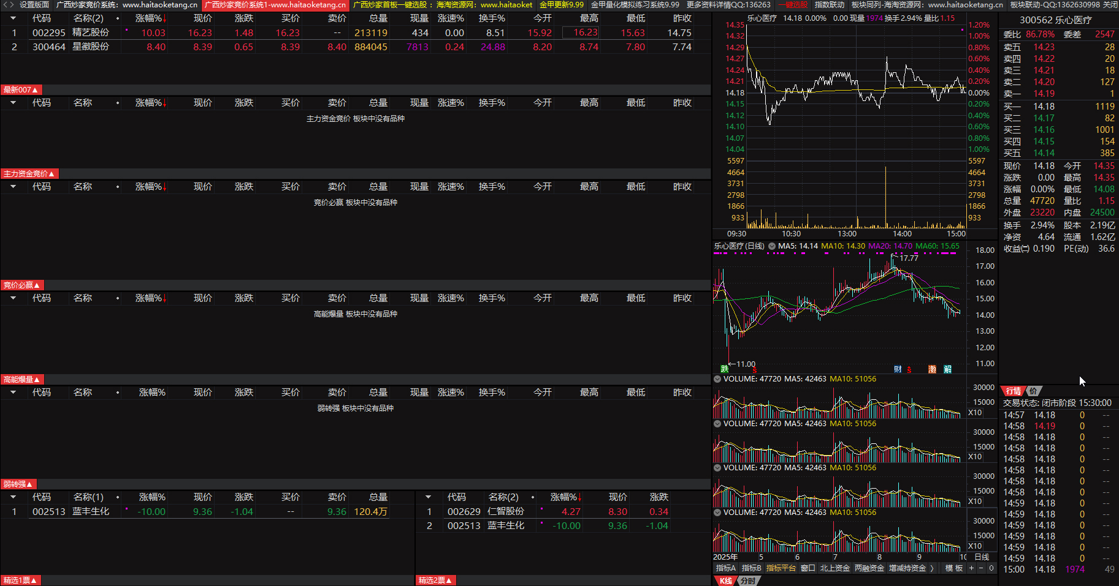Switch to the 主力资金竞价 block tab

[x=29, y=174]
